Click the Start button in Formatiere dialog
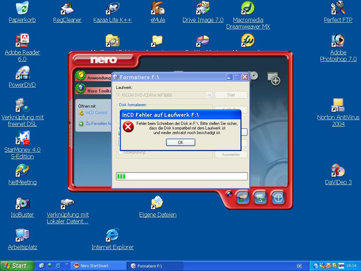361x271 pixels. click(231, 95)
